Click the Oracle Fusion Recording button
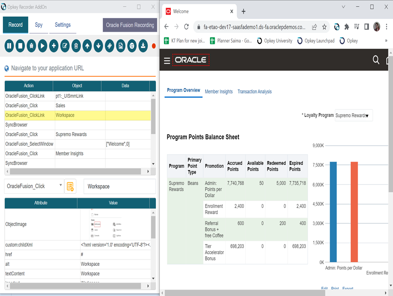 point(130,25)
